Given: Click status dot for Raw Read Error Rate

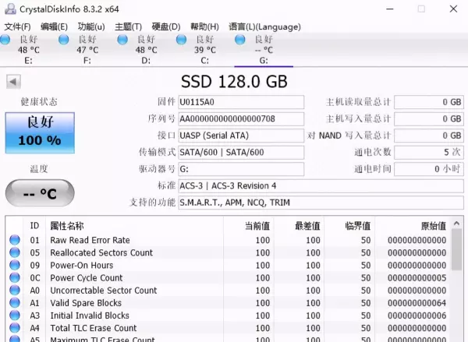Looking at the screenshot, I should [x=15, y=240].
